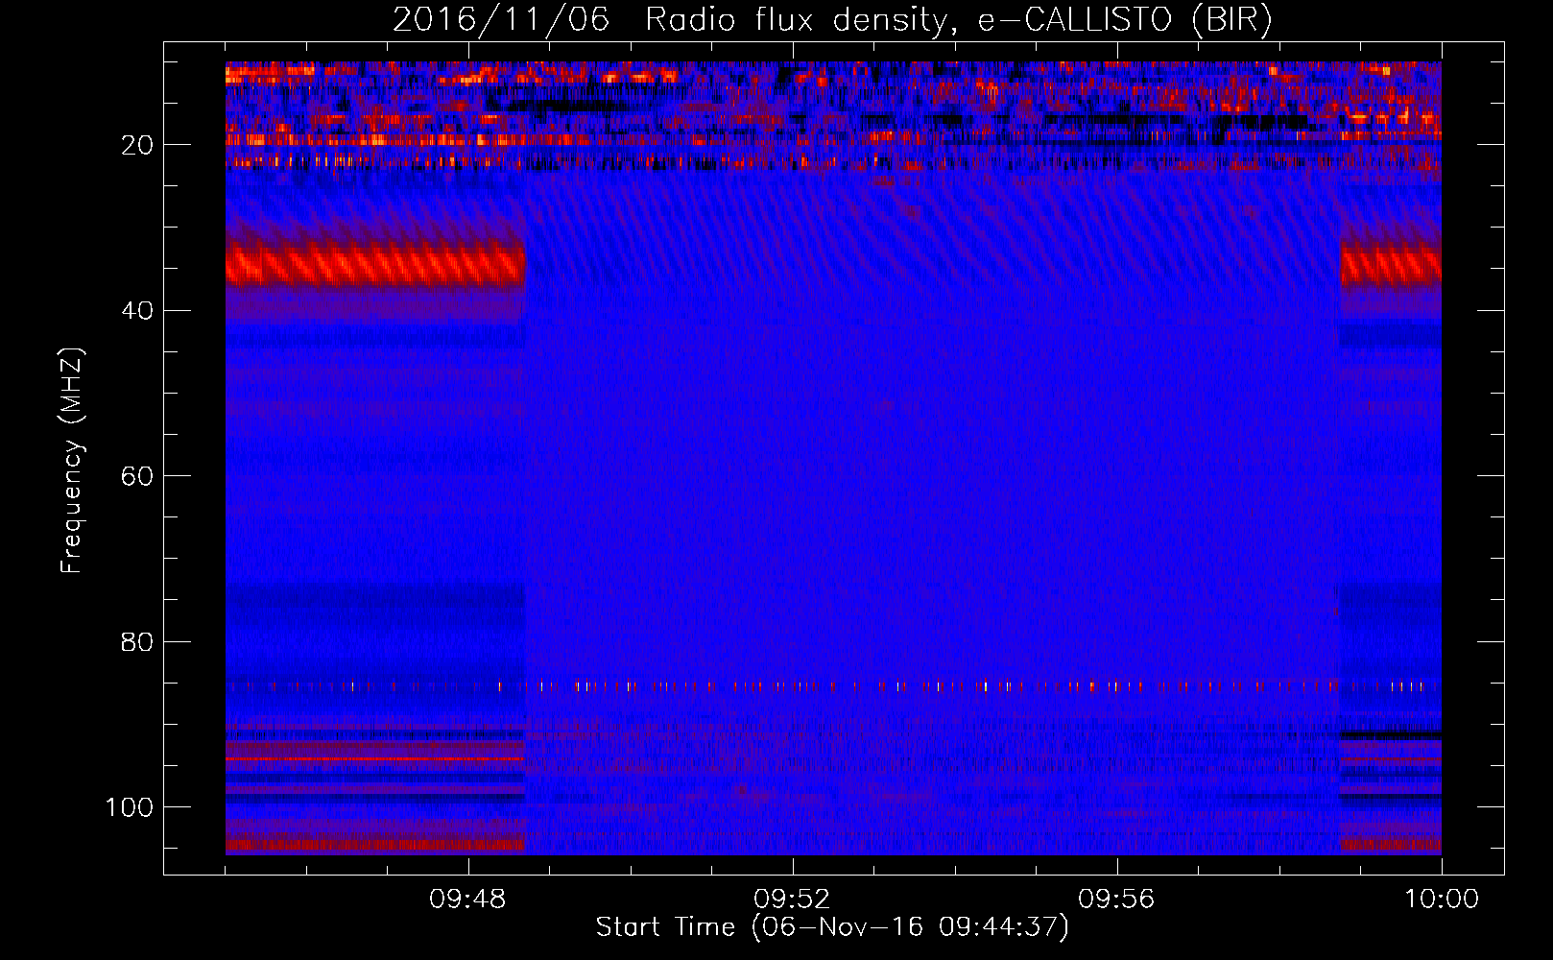The image size is (1553, 960).
Task: Click the '40' frequency tick label
Action: tap(137, 311)
